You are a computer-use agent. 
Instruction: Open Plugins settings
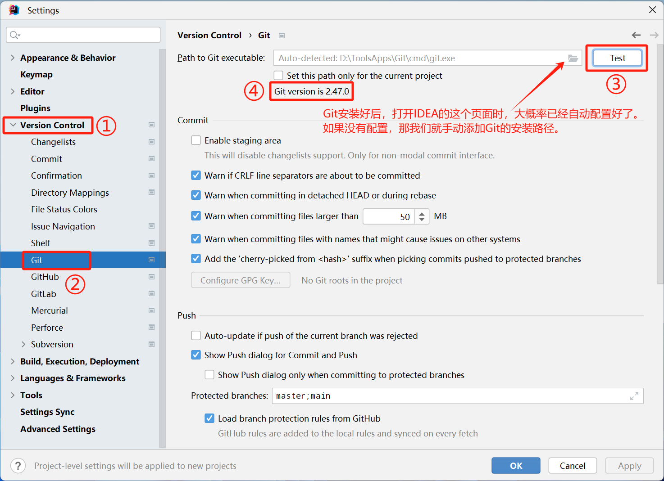pyautogui.click(x=35, y=108)
